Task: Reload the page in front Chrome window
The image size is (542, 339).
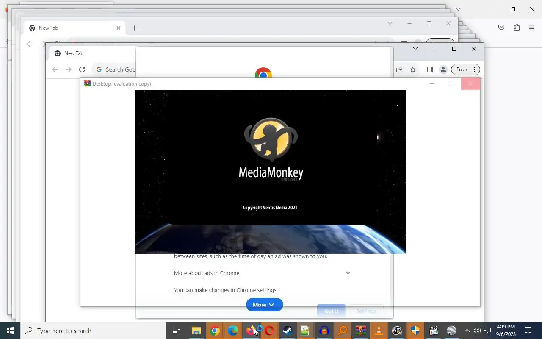Action: coord(82,69)
